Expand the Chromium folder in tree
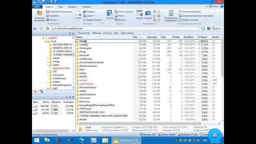 48,75
